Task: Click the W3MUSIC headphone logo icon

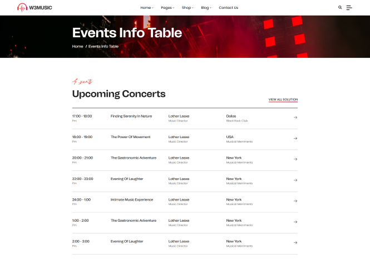Action: click(22, 8)
